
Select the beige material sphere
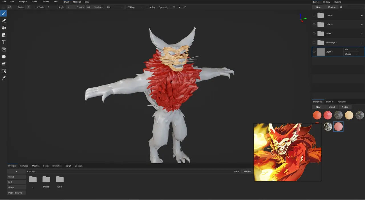tap(349, 115)
